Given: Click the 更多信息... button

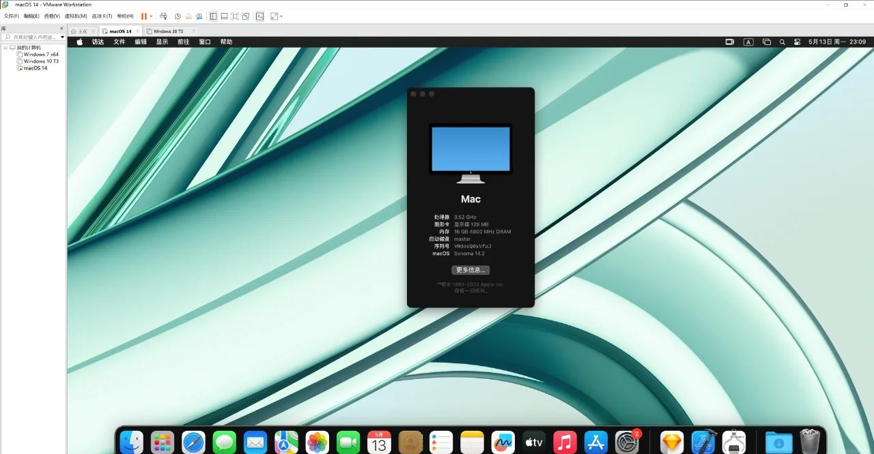Looking at the screenshot, I should (x=470, y=270).
